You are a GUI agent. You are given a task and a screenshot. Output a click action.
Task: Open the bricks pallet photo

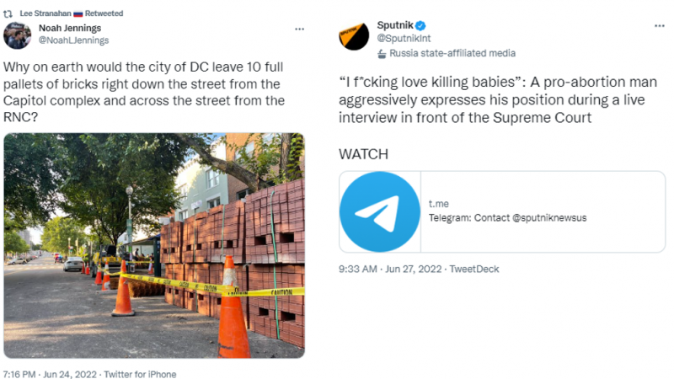154,245
